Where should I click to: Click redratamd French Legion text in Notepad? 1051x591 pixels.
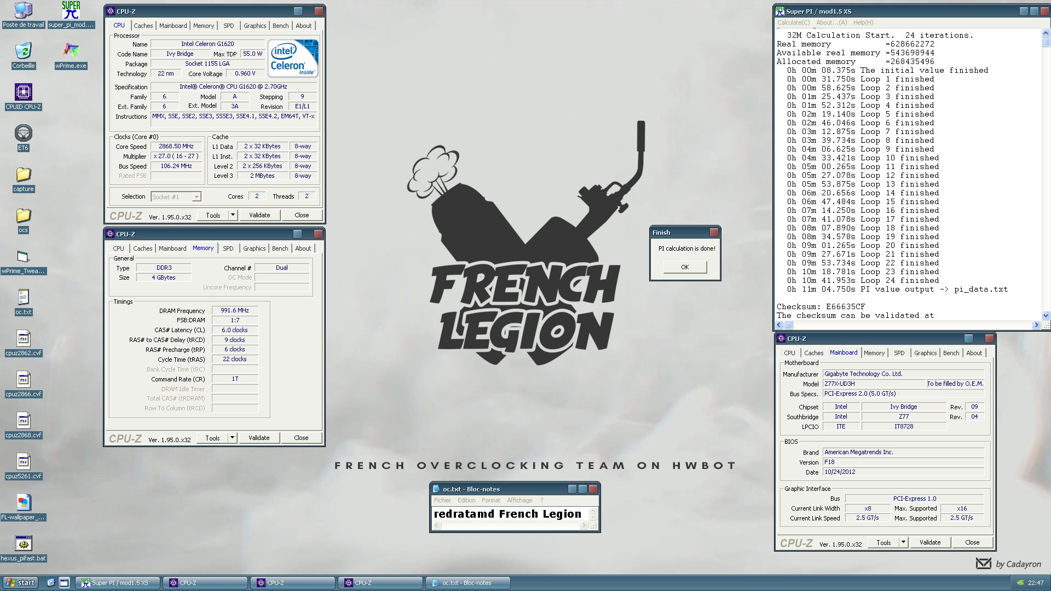pos(507,514)
